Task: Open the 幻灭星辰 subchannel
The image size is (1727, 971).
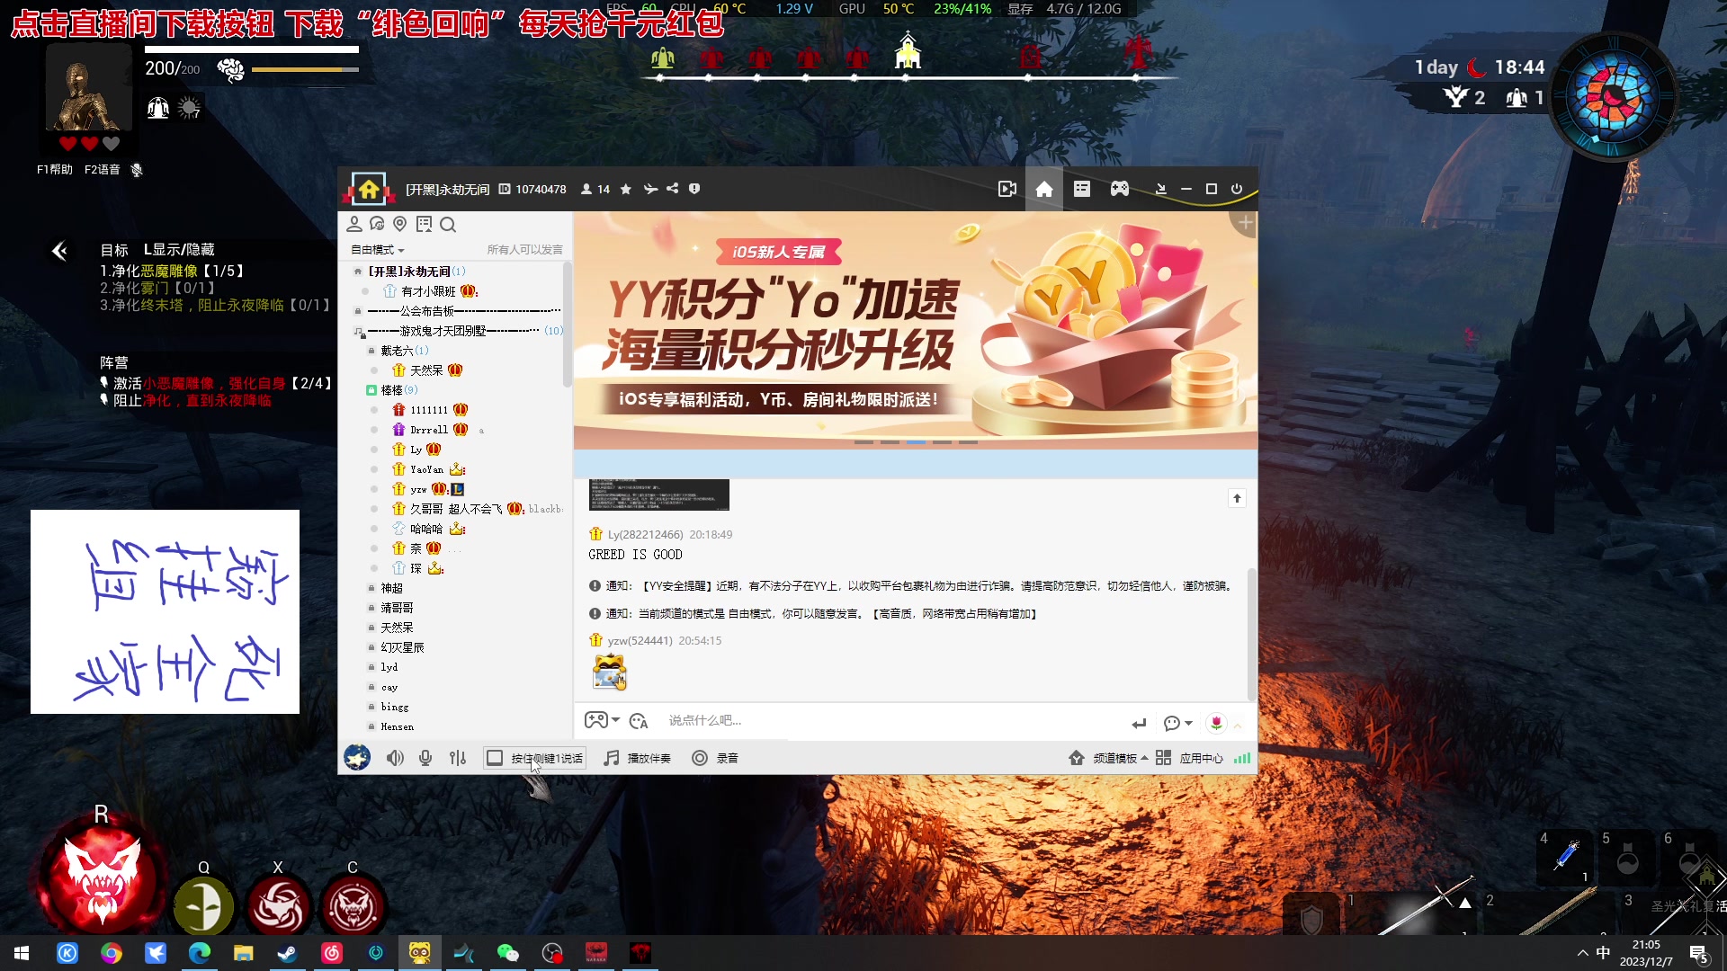Action: [402, 647]
